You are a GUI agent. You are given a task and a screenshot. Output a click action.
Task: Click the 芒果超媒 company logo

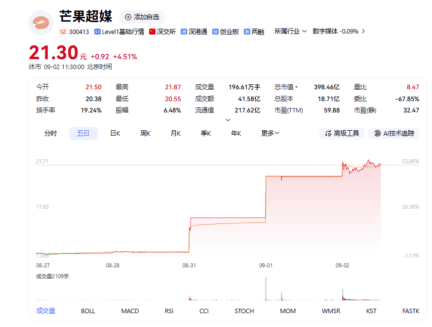[x=41, y=23]
